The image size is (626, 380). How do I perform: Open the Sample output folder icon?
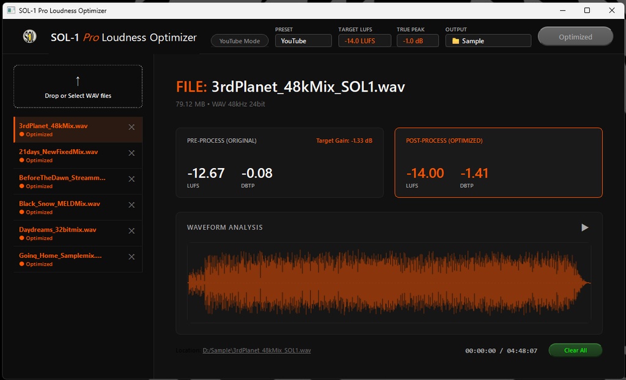[x=455, y=40]
